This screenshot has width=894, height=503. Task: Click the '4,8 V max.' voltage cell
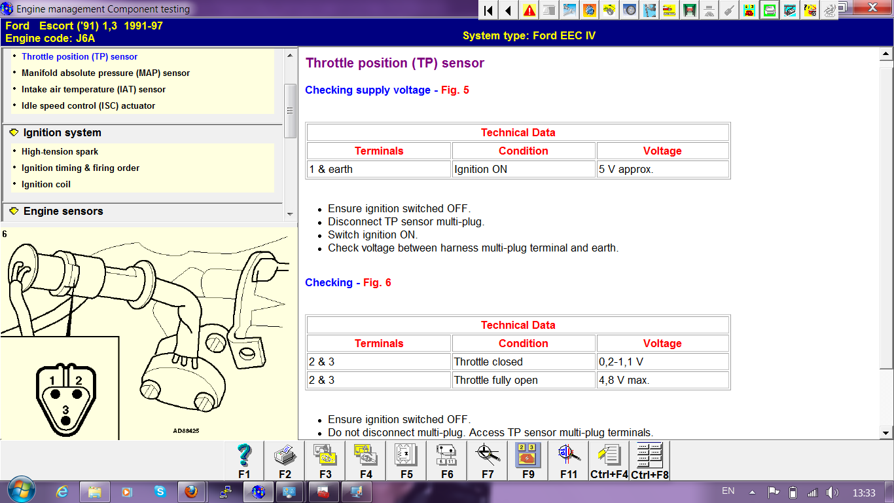[x=662, y=380]
